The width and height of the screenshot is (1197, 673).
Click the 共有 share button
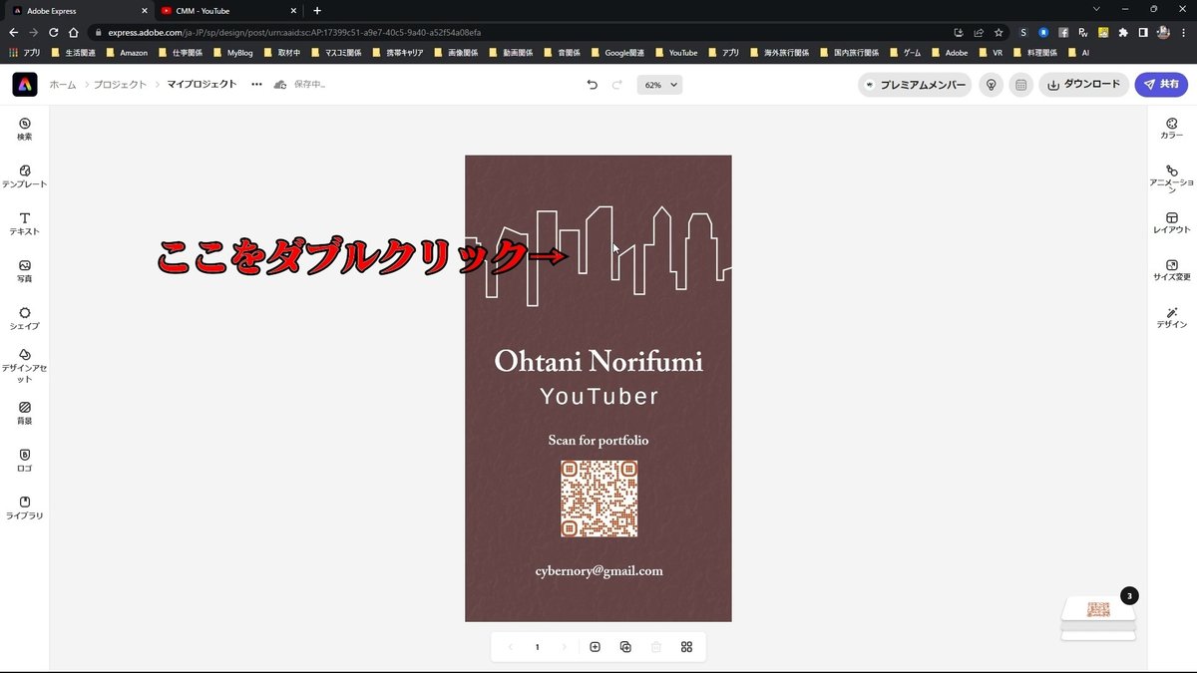(x=1161, y=85)
